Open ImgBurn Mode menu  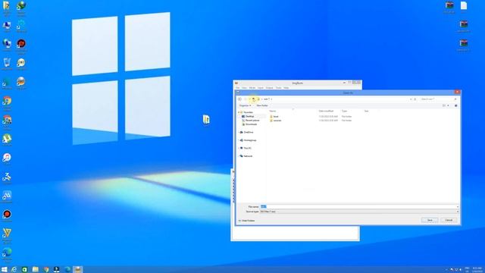pos(252,88)
